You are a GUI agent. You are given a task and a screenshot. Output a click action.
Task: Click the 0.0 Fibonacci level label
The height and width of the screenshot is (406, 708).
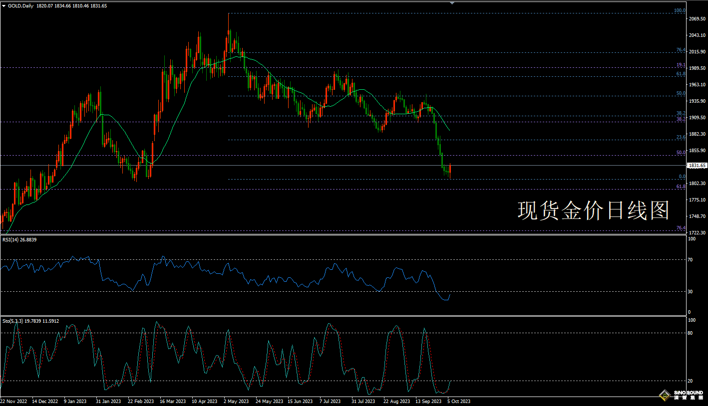point(682,177)
